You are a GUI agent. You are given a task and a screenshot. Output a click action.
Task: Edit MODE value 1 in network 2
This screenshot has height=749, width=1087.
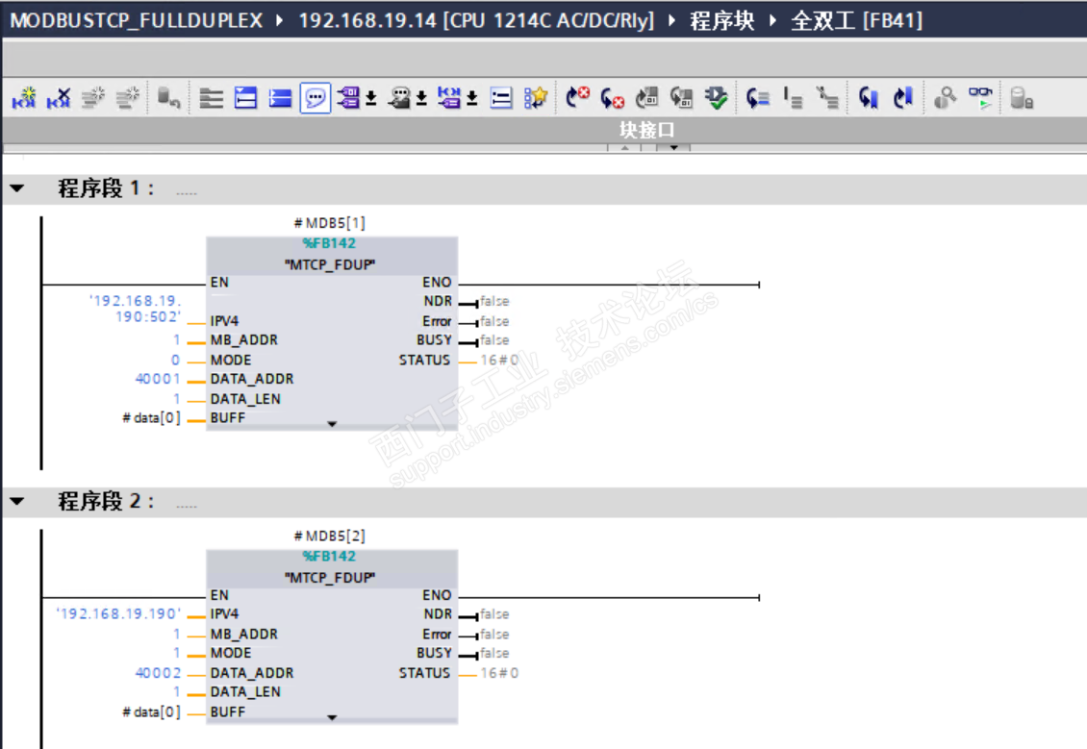[177, 653]
